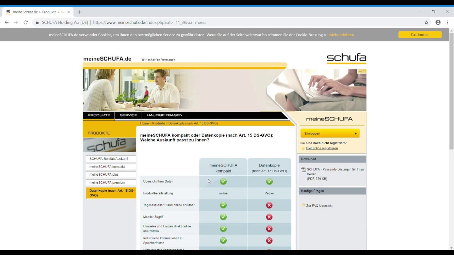Click red cross in Mobiler Zugriff row
454x255 pixels.
pyautogui.click(x=269, y=217)
